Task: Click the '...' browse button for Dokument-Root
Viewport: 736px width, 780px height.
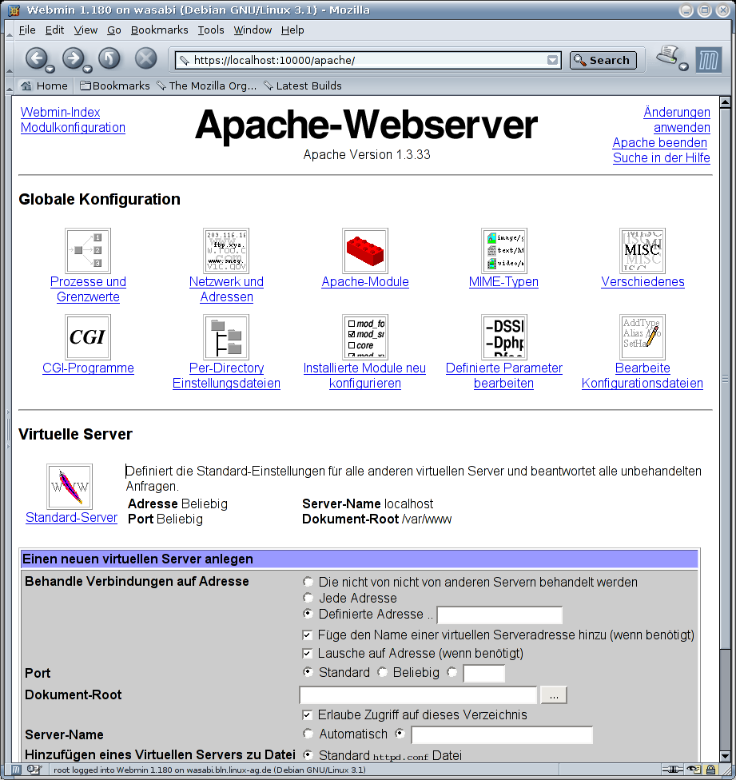Action: click(554, 695)
